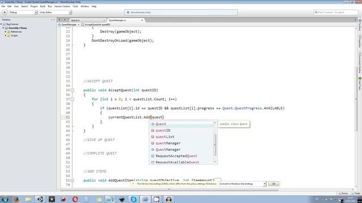Open the View menu
The width and height of the screenshot is (362, 203).
coord(16,6)
